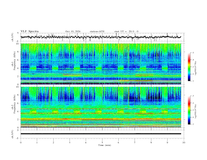Click the "-3" tick on ch.1 colorbar
The height and width of the screenshot is (160, 207).
pos(193,53)
